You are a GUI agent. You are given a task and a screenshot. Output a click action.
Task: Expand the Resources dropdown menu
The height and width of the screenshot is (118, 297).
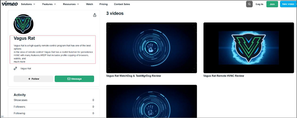pyautogui.click(x=71, y=4)
